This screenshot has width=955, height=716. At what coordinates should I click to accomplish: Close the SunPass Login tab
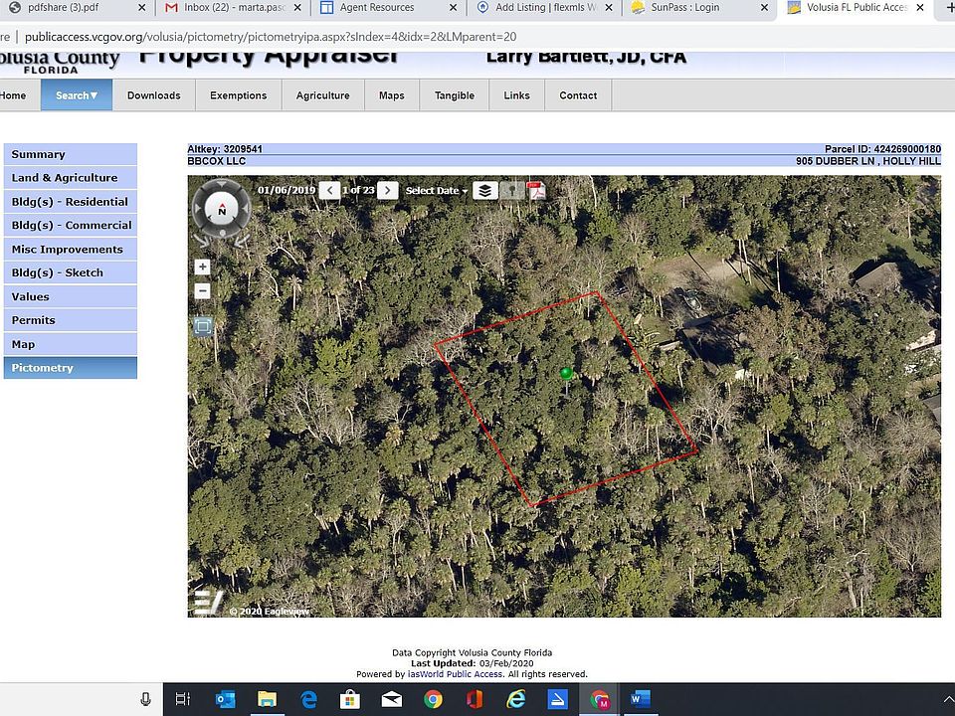(x=764, y=7)
